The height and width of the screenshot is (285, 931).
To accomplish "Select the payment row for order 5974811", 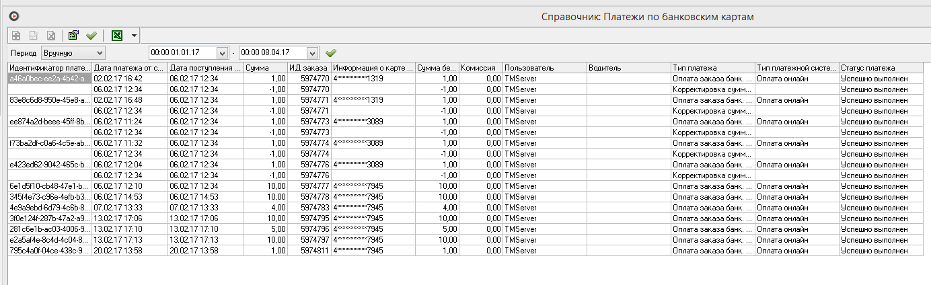I will coord(309,251).
